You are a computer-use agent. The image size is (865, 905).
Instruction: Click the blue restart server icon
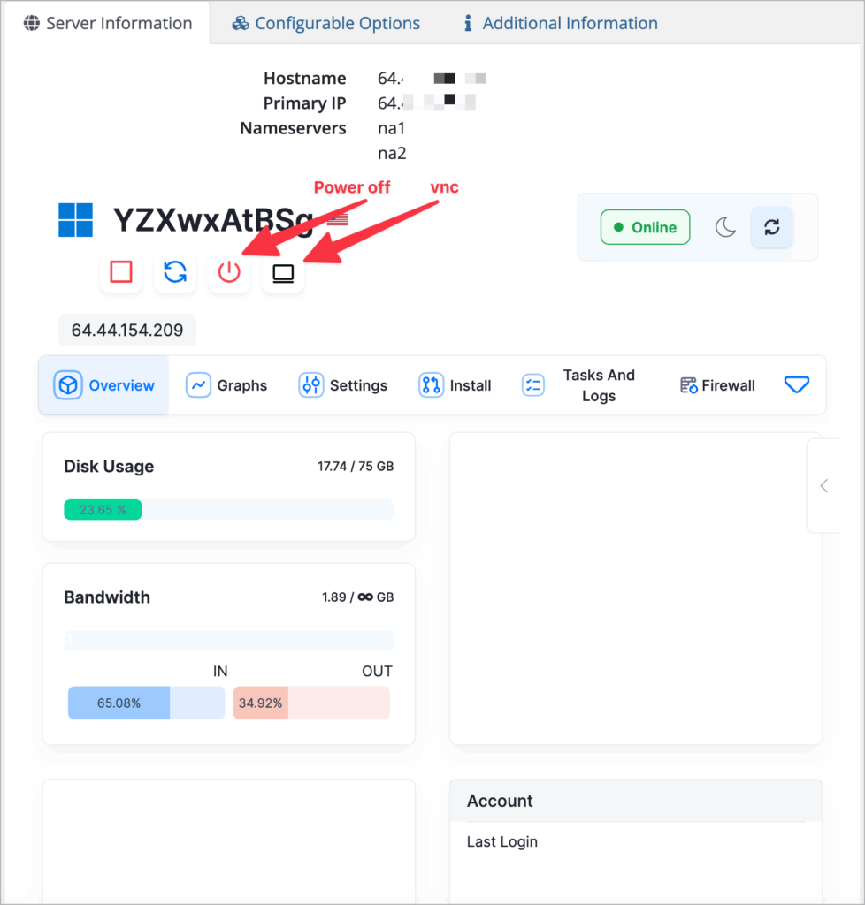coord(175,271)
